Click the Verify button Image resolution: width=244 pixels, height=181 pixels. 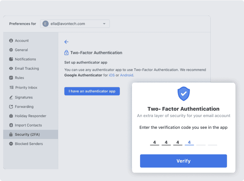183,161
